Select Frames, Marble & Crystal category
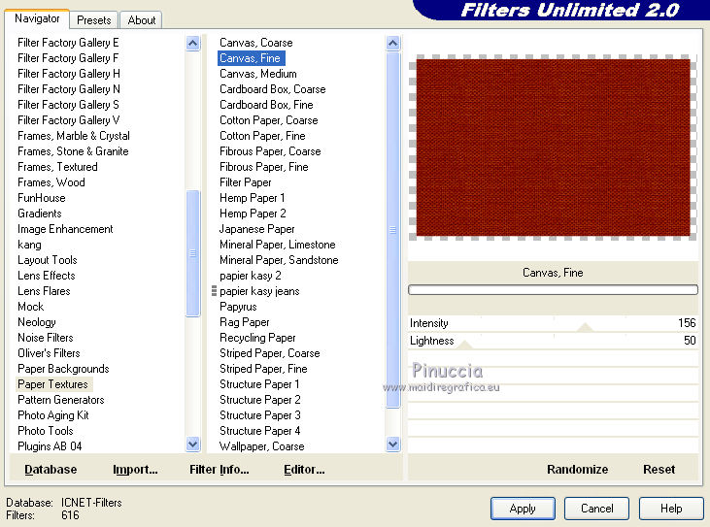This screenshot has width=710, height=527. [x=74, y=136]
